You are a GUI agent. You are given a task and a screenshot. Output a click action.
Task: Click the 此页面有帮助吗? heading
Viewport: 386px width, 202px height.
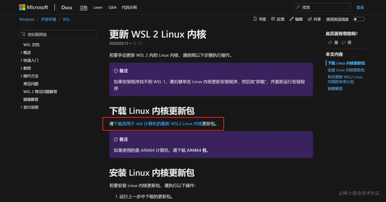(342, 34)
